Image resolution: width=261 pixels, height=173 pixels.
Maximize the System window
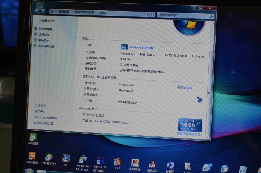tap(201, 8)
